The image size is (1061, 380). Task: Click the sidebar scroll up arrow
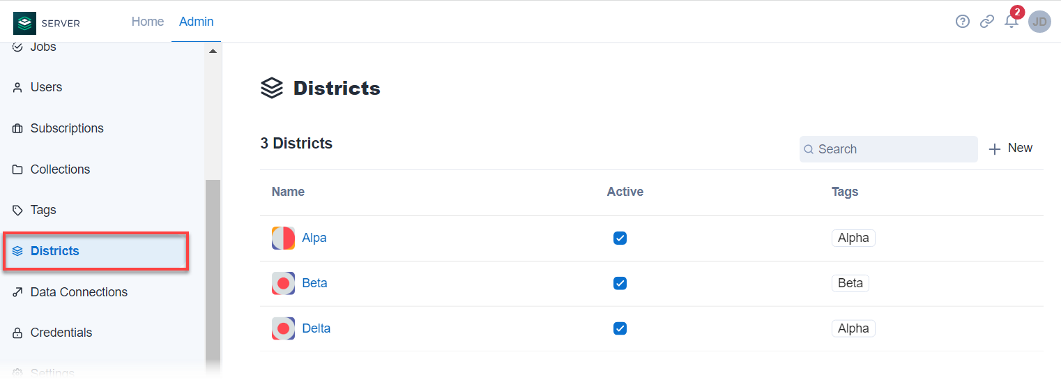click(x=213, y=51)
